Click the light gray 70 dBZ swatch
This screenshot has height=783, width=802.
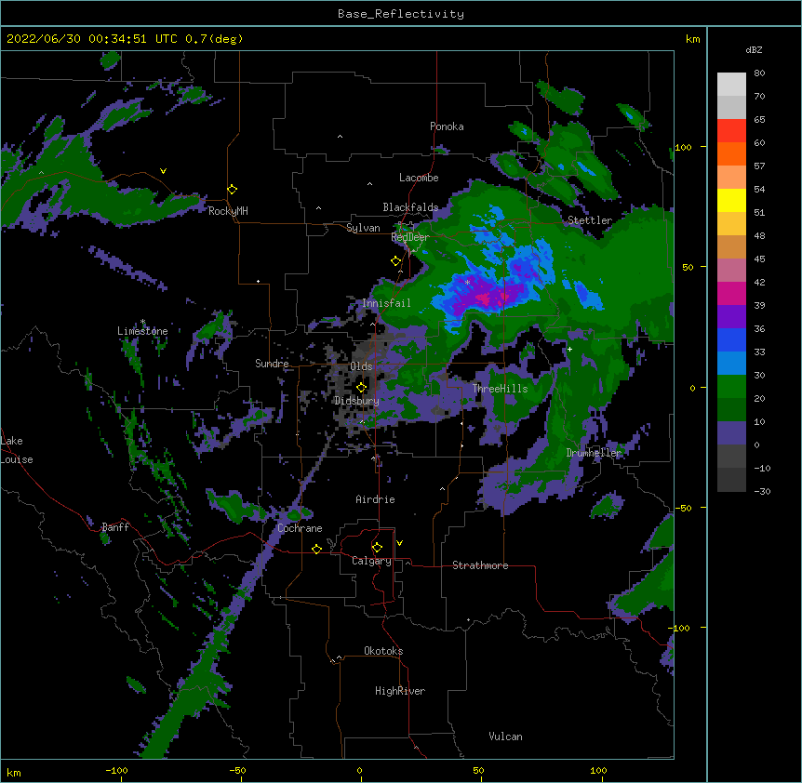coord(731,84)
